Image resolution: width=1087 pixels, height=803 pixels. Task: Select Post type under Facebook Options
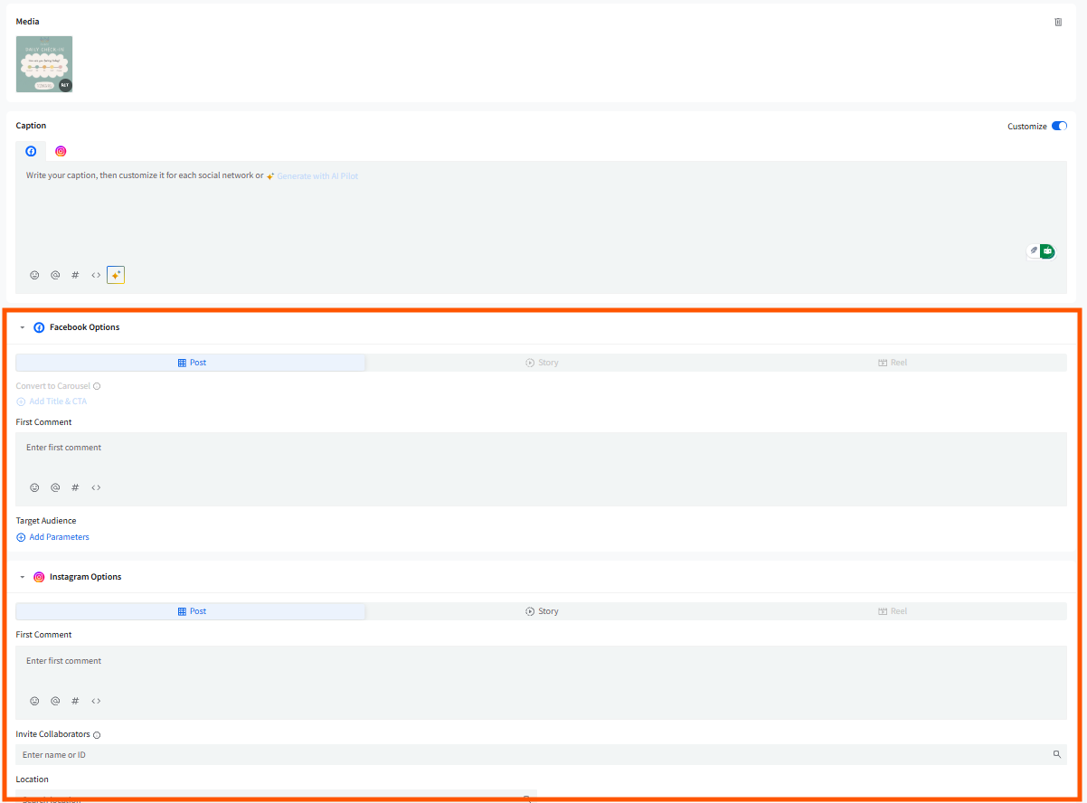[191, 363]
